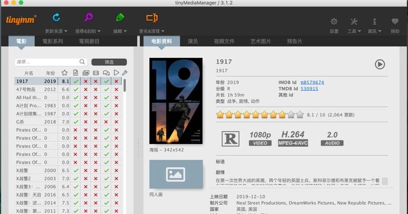Select the 1917 row in the movie list
Viewport: 408px width, 214px height.
pos(67,81)
